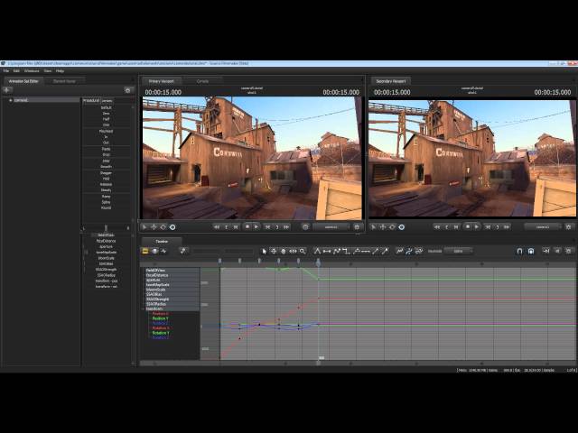The image size is (578, 433).
Task: Select the scale keys tool in timeline toolbar
Action: [293, 251]
